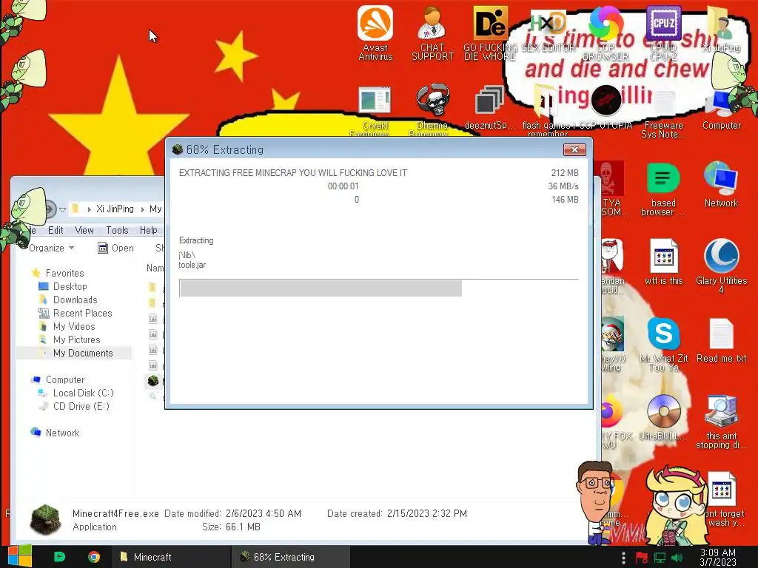Open the View menu in Explorer

point(84,231)
